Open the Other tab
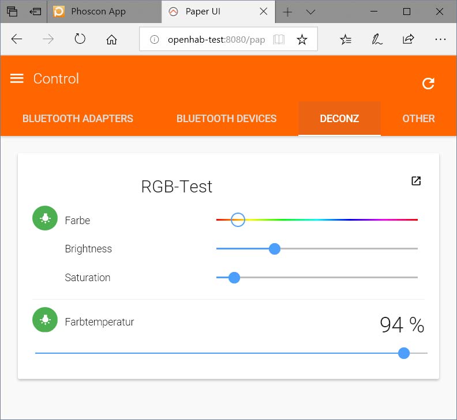457x420 pixels. 418,119
